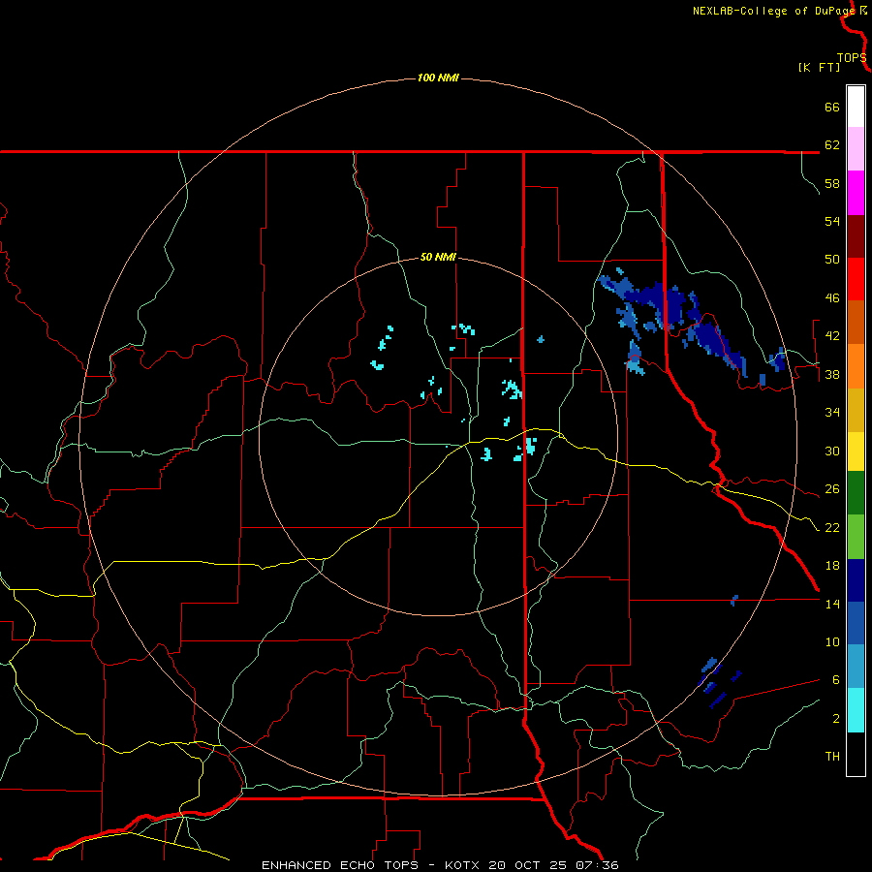Click the light orange legend swatch
This screenshot has height=872, width=872.
click(856, 366)
